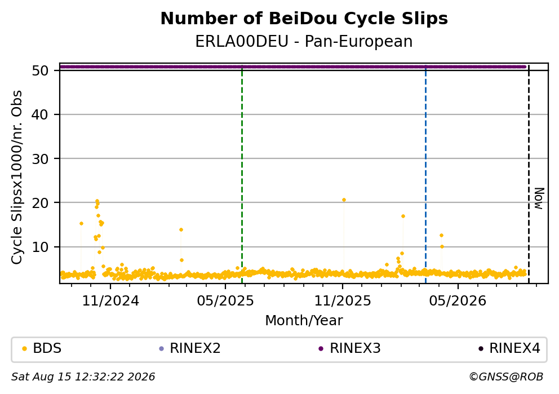Select the BDS legend label
559x394 pixels.
tap(47, 348)
